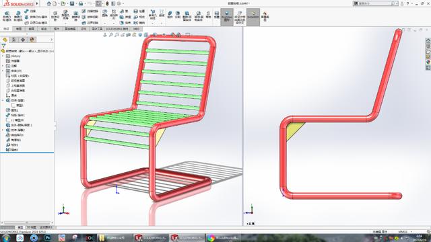Open the Options gear icon
The image size is (431, 242).
tap(119, 3)
